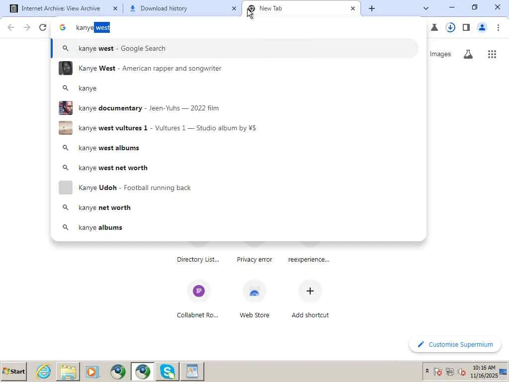Viewport: 509px width, 382px height.
Task: Expand the tab search dropdown chevron
Action: click(x=426, y=8)
